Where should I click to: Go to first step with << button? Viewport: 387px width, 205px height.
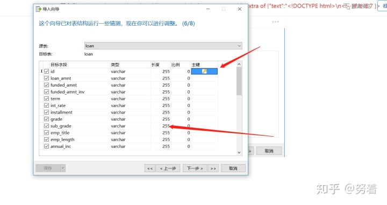(150, 168)
